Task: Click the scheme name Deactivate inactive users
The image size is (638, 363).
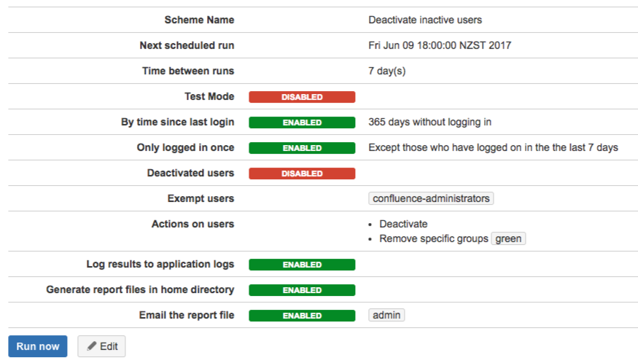Action: pyautogui.click(x=425, y=20)
